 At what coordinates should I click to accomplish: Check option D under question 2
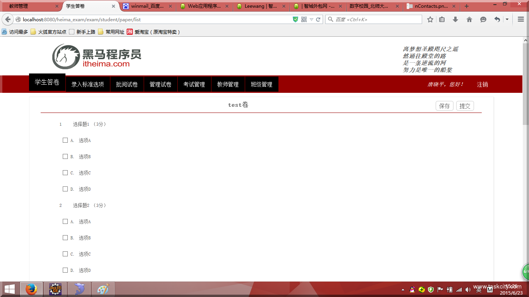[x=65, y=270]
